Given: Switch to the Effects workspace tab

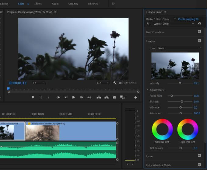Looking at the screenshot, I should (x=38, y=4).
